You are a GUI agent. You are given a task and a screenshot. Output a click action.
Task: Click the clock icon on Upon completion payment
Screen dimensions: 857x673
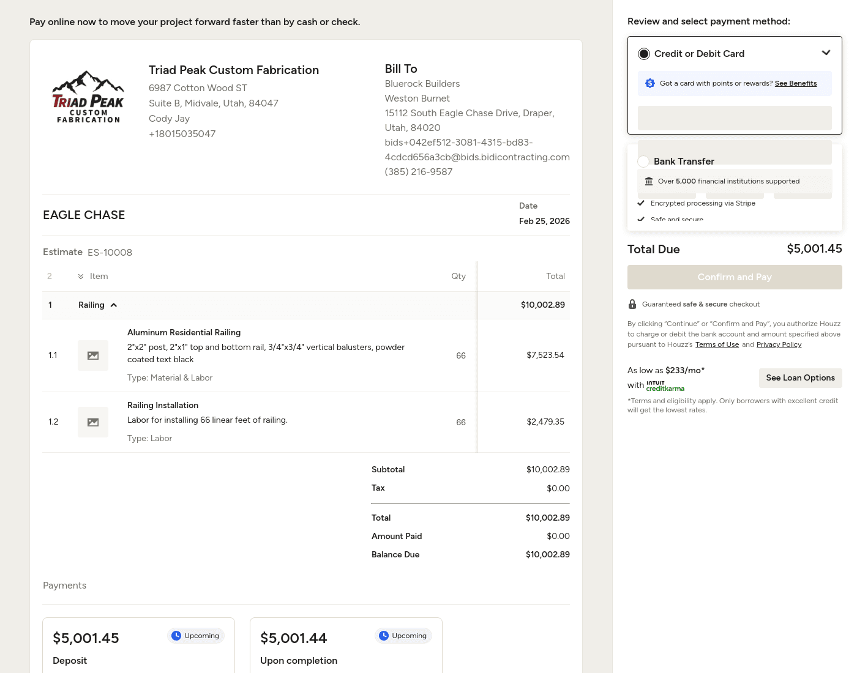[384, 636]
